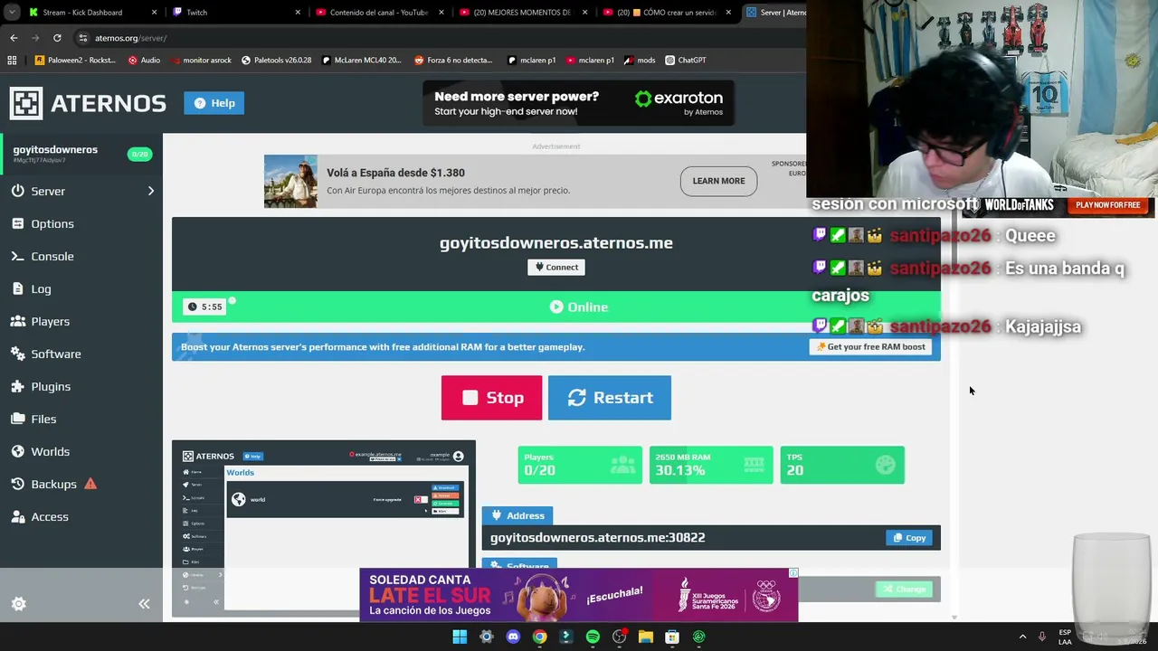Close the Twitch tab
1158x651 pixels.
click(298, 13)
